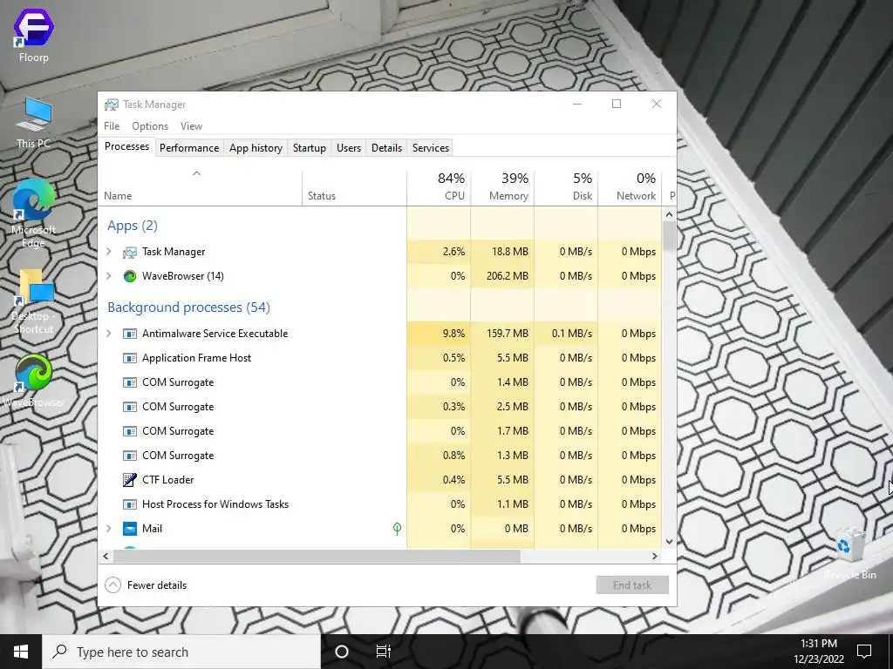Image resolution: width=893 pixels, height=669 pixels.
Task: Switch to the App history tab
Action: coord(256,148)
